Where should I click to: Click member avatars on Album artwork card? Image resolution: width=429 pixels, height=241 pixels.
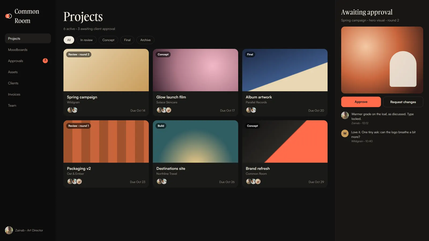coord(251,110)
